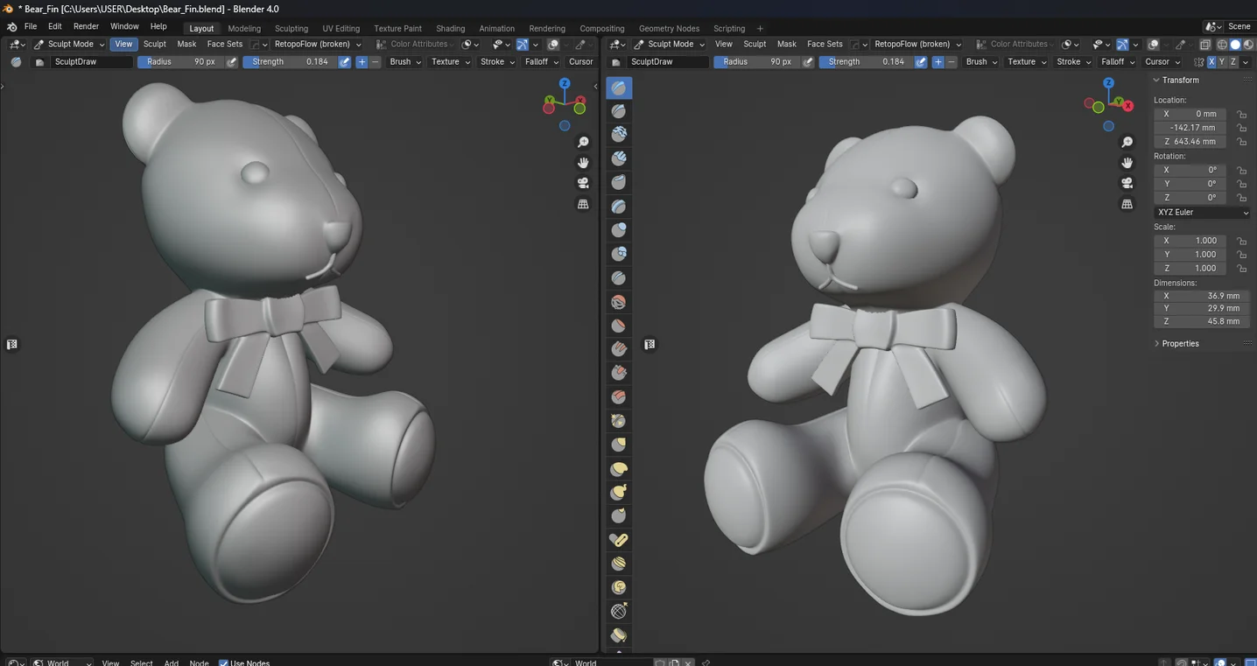Switch to the Geometry Nodes workspace tab
This screenshot has width=1257, height=666.
tap(670, 29)
